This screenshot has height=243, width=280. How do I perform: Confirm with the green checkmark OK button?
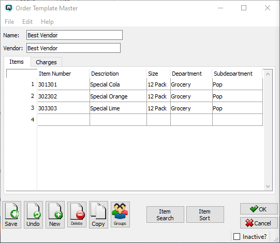point(259,209)
